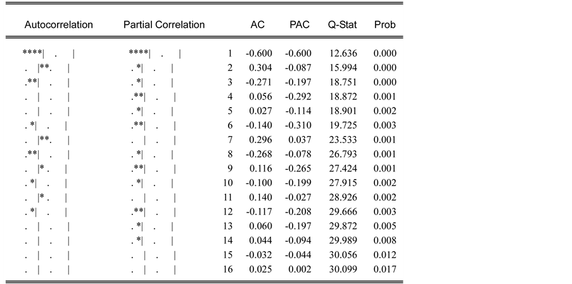Click lag number 16 in the table
Viewport: 572px width, 284px height.
point(229,270)
